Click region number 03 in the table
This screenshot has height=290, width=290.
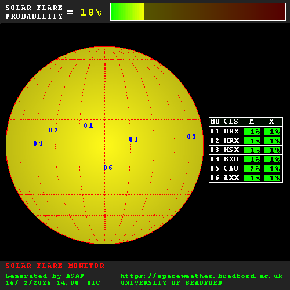[215, 150]
